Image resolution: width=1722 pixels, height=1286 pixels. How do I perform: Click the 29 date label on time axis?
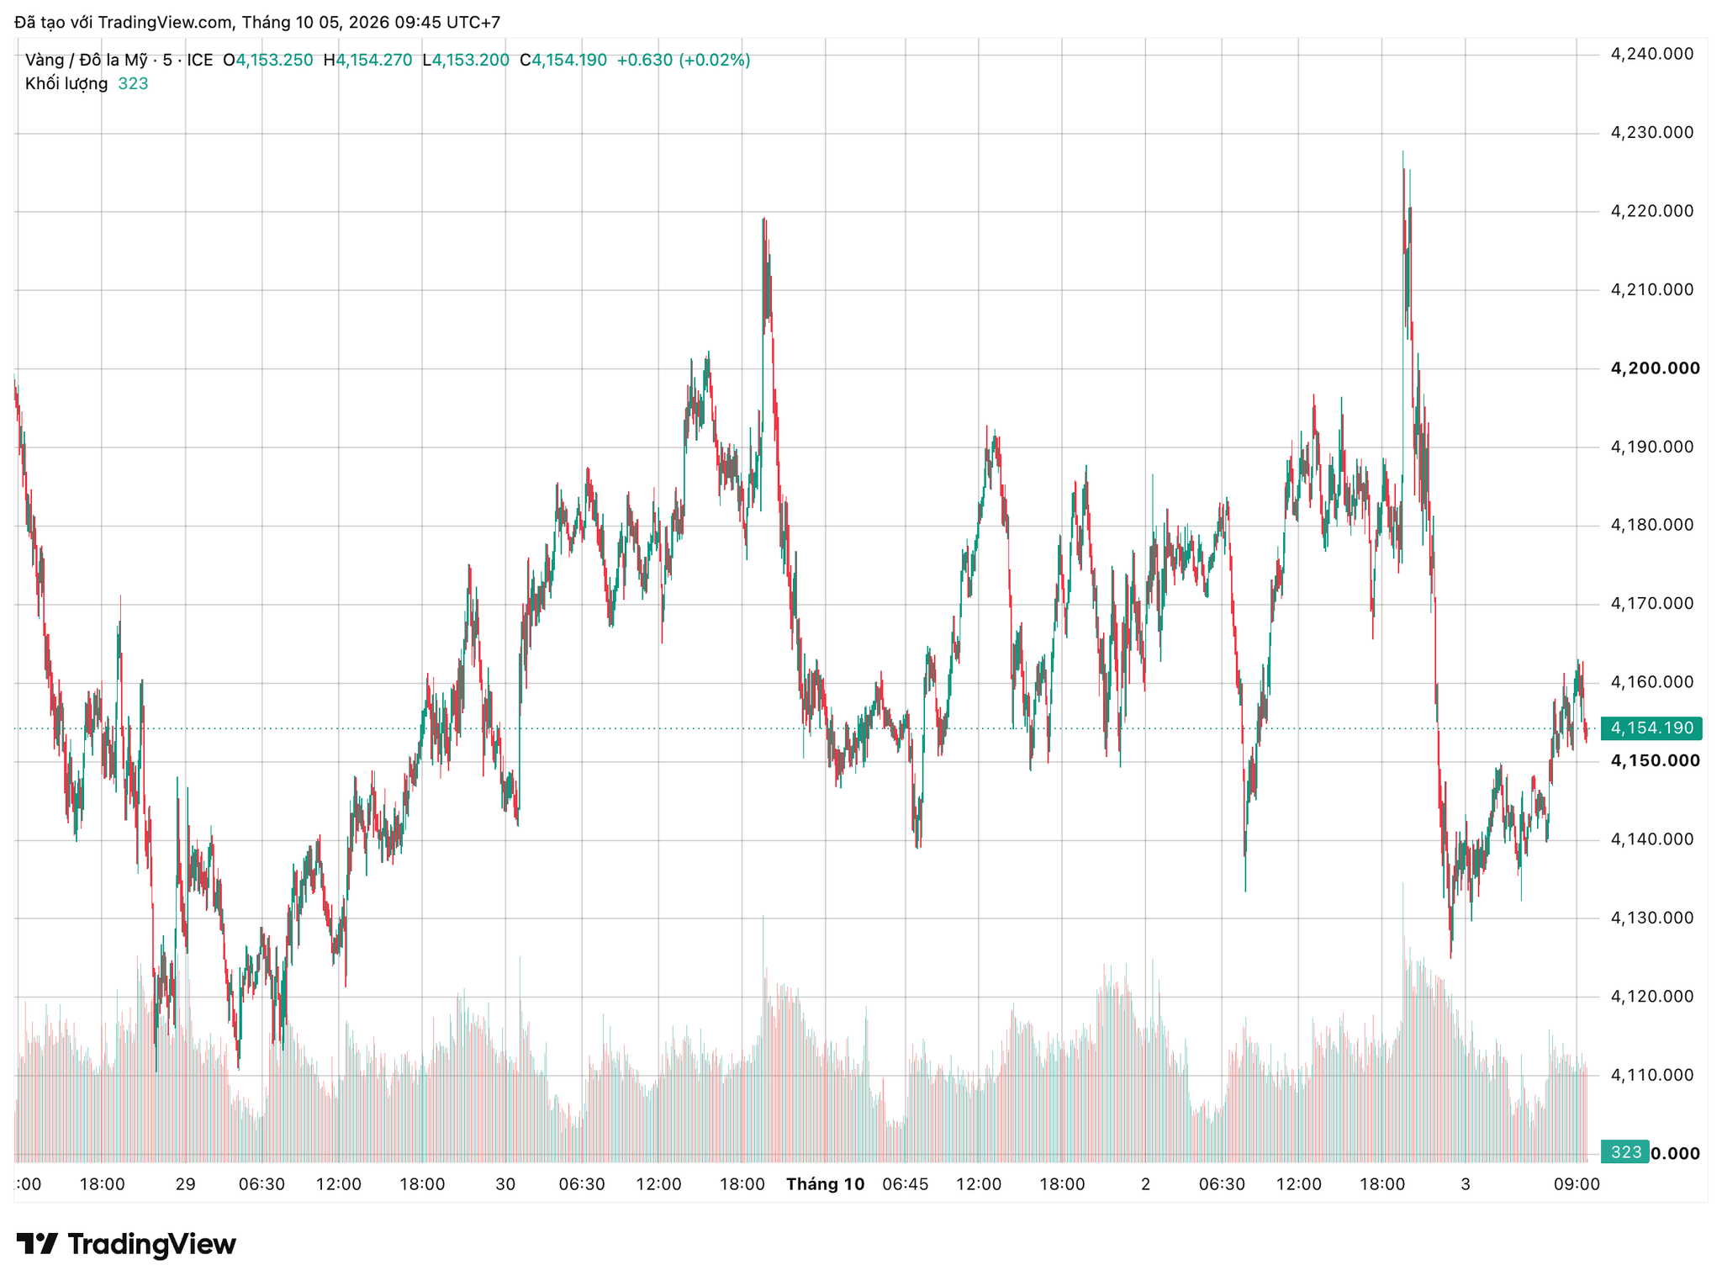(185, 1184)
